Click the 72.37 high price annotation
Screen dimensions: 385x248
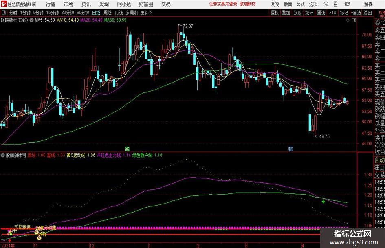(x=188, y=26)
